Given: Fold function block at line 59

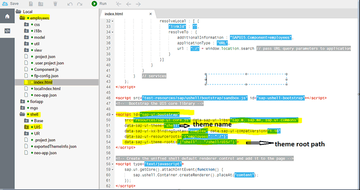Looking at the screenshot, I should [112, 169].
